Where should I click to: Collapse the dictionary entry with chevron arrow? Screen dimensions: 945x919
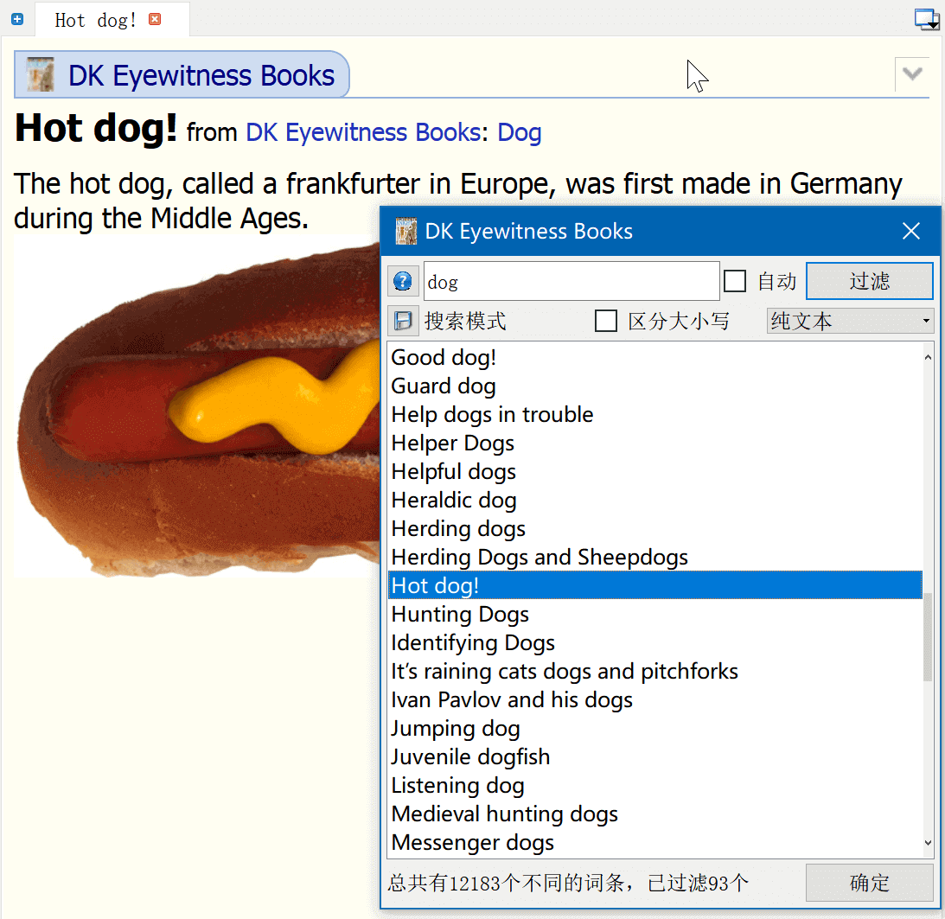pos(912,74)
